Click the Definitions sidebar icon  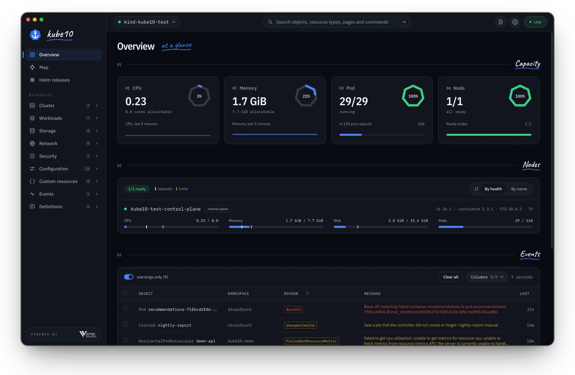coord(32,207)
